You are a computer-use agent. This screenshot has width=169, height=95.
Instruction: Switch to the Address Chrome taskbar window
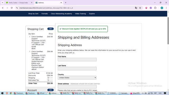tap(54, 93)
